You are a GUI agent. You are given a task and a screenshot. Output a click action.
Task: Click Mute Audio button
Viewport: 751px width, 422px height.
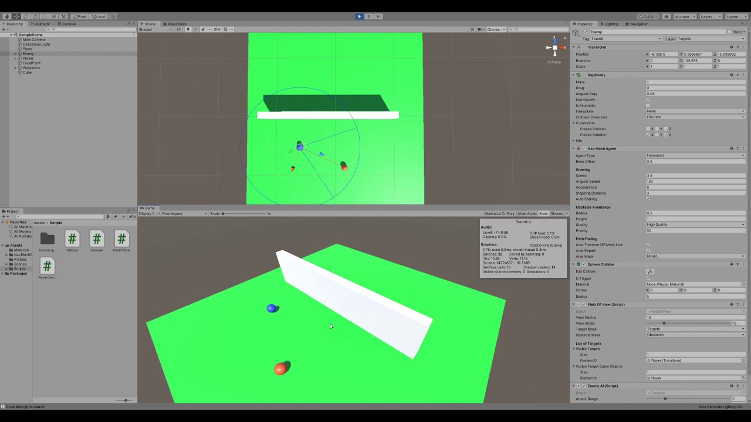pyautogui.click(x=527, y=213)
